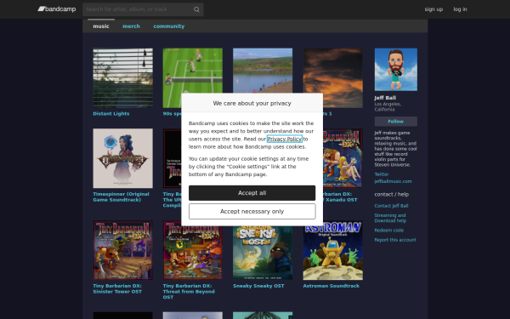
Task: Open the sign up link
Action: [433, 9]
